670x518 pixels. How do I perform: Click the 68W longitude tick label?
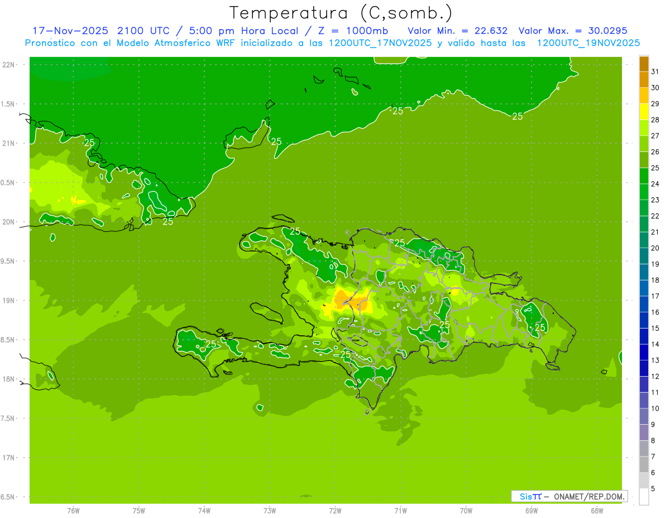pyautogui.click(x=597, y=510)
